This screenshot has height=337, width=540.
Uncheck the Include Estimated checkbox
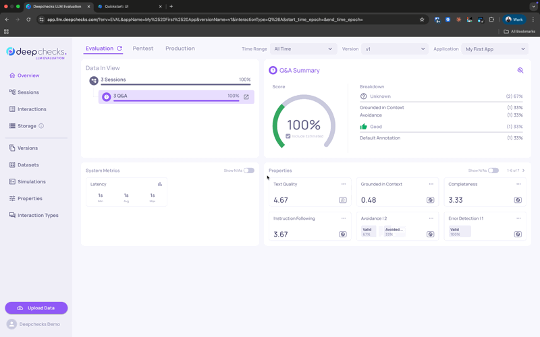click(288, 136)
